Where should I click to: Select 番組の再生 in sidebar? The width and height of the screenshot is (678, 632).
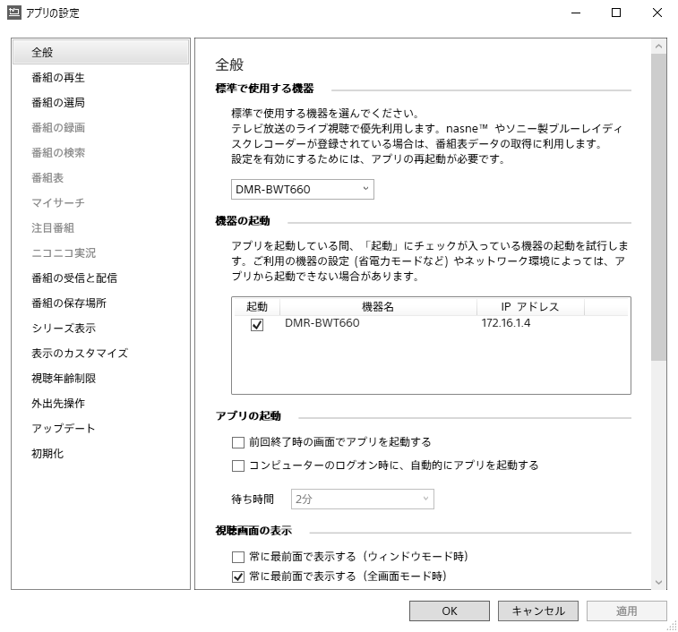tap(58, 78)
